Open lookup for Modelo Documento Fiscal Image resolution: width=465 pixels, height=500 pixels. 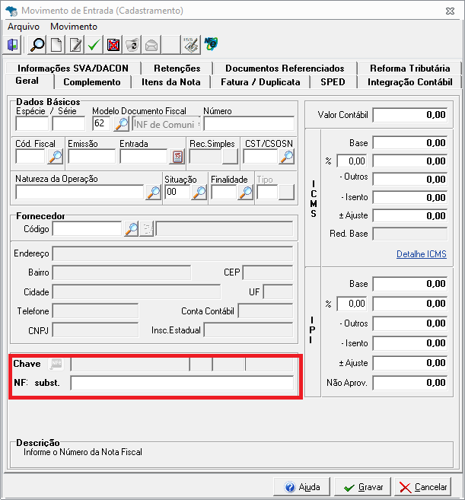[121, 124]
